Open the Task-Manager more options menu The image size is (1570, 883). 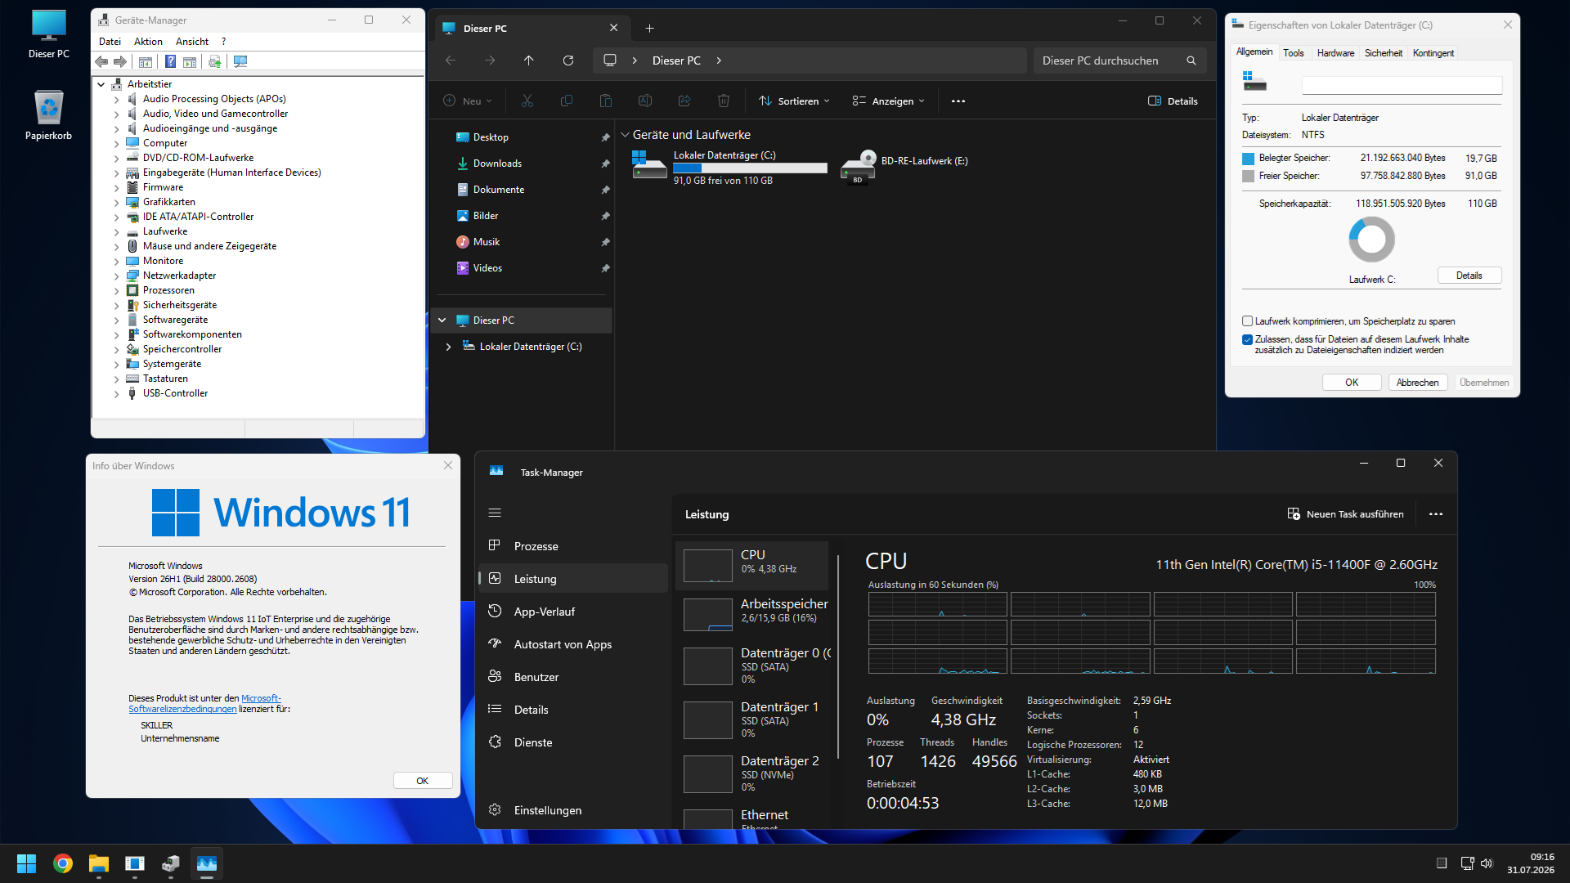point(1436,514)
